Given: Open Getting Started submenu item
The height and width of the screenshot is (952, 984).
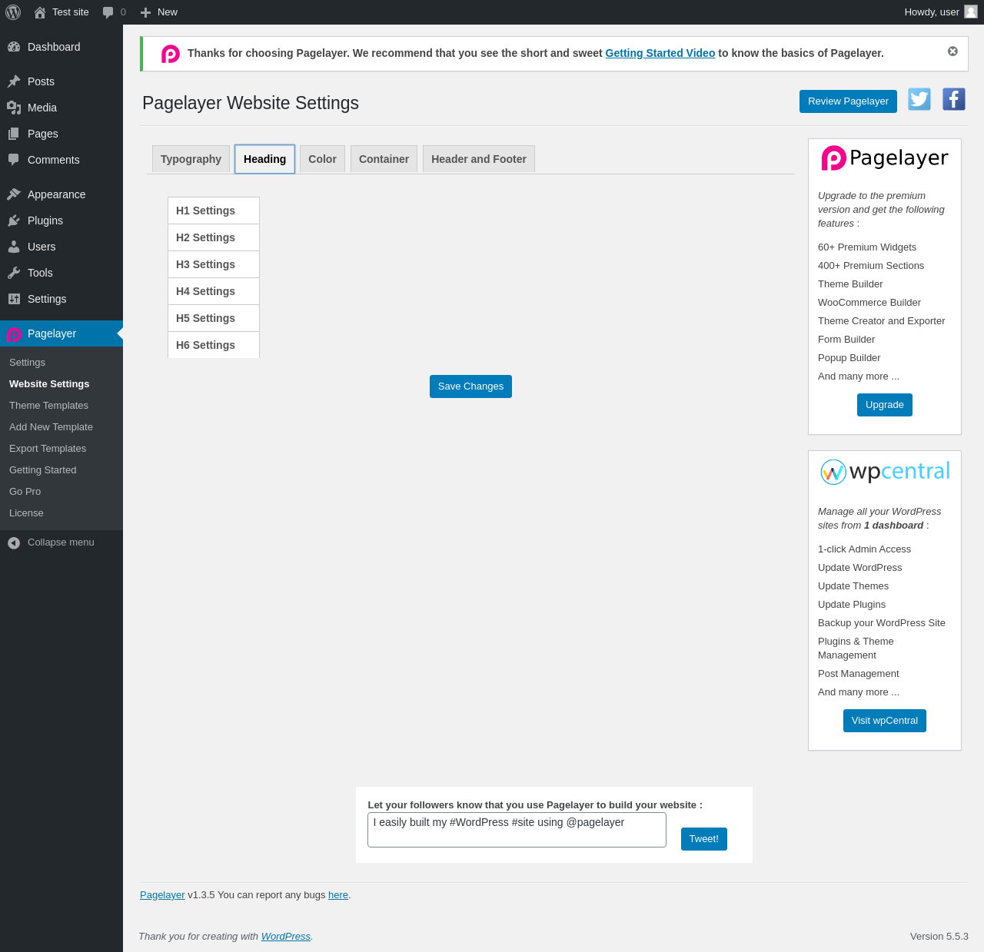Looking at the screenshot, I should coord(43,470).
